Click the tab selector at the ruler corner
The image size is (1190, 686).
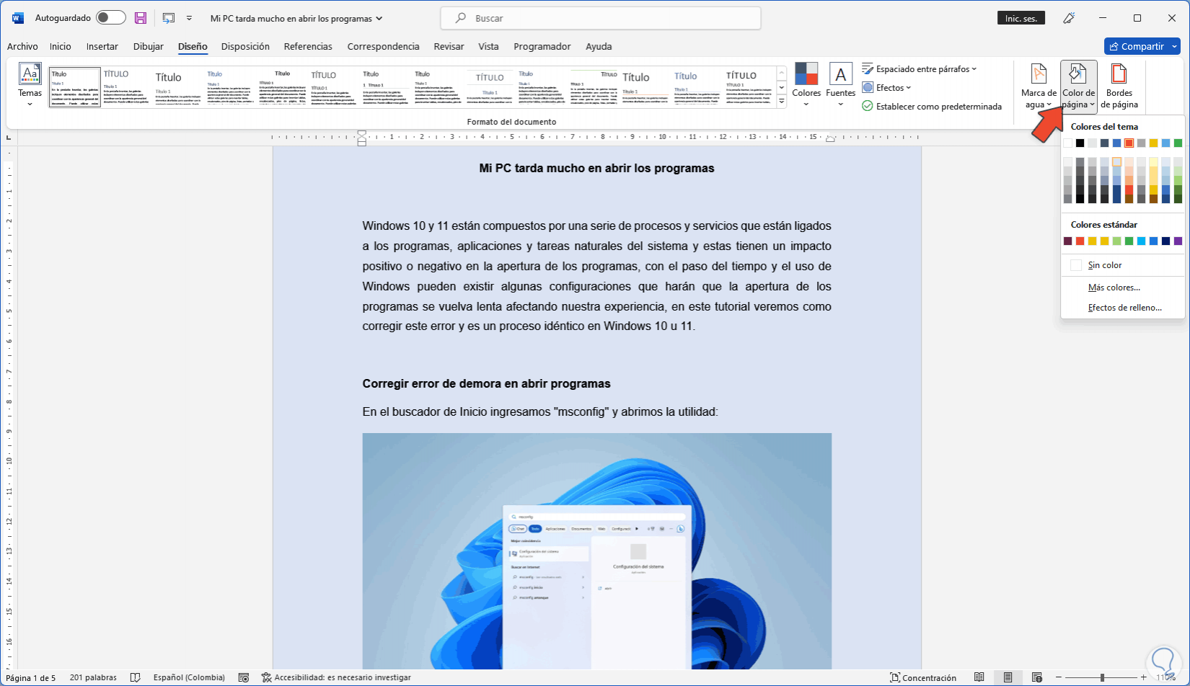pos(9,137)
